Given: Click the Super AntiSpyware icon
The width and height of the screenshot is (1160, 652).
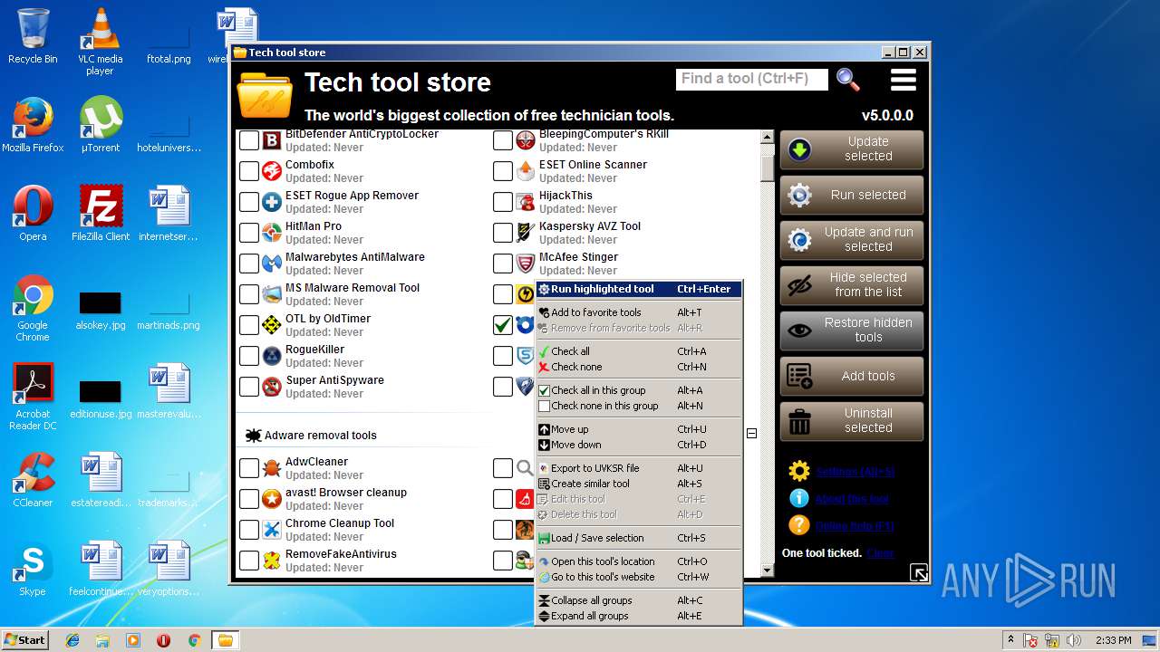Looking at the screenshot, I should point(271,387).
